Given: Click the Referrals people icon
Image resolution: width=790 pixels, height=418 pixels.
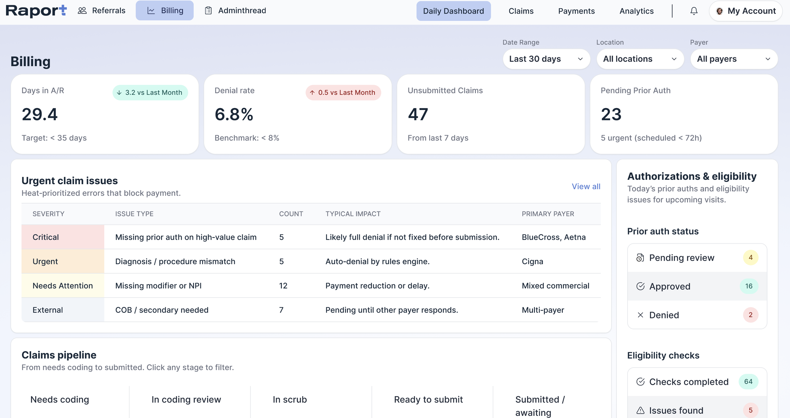Looking at the screenshot, I should tap(82, 11).
